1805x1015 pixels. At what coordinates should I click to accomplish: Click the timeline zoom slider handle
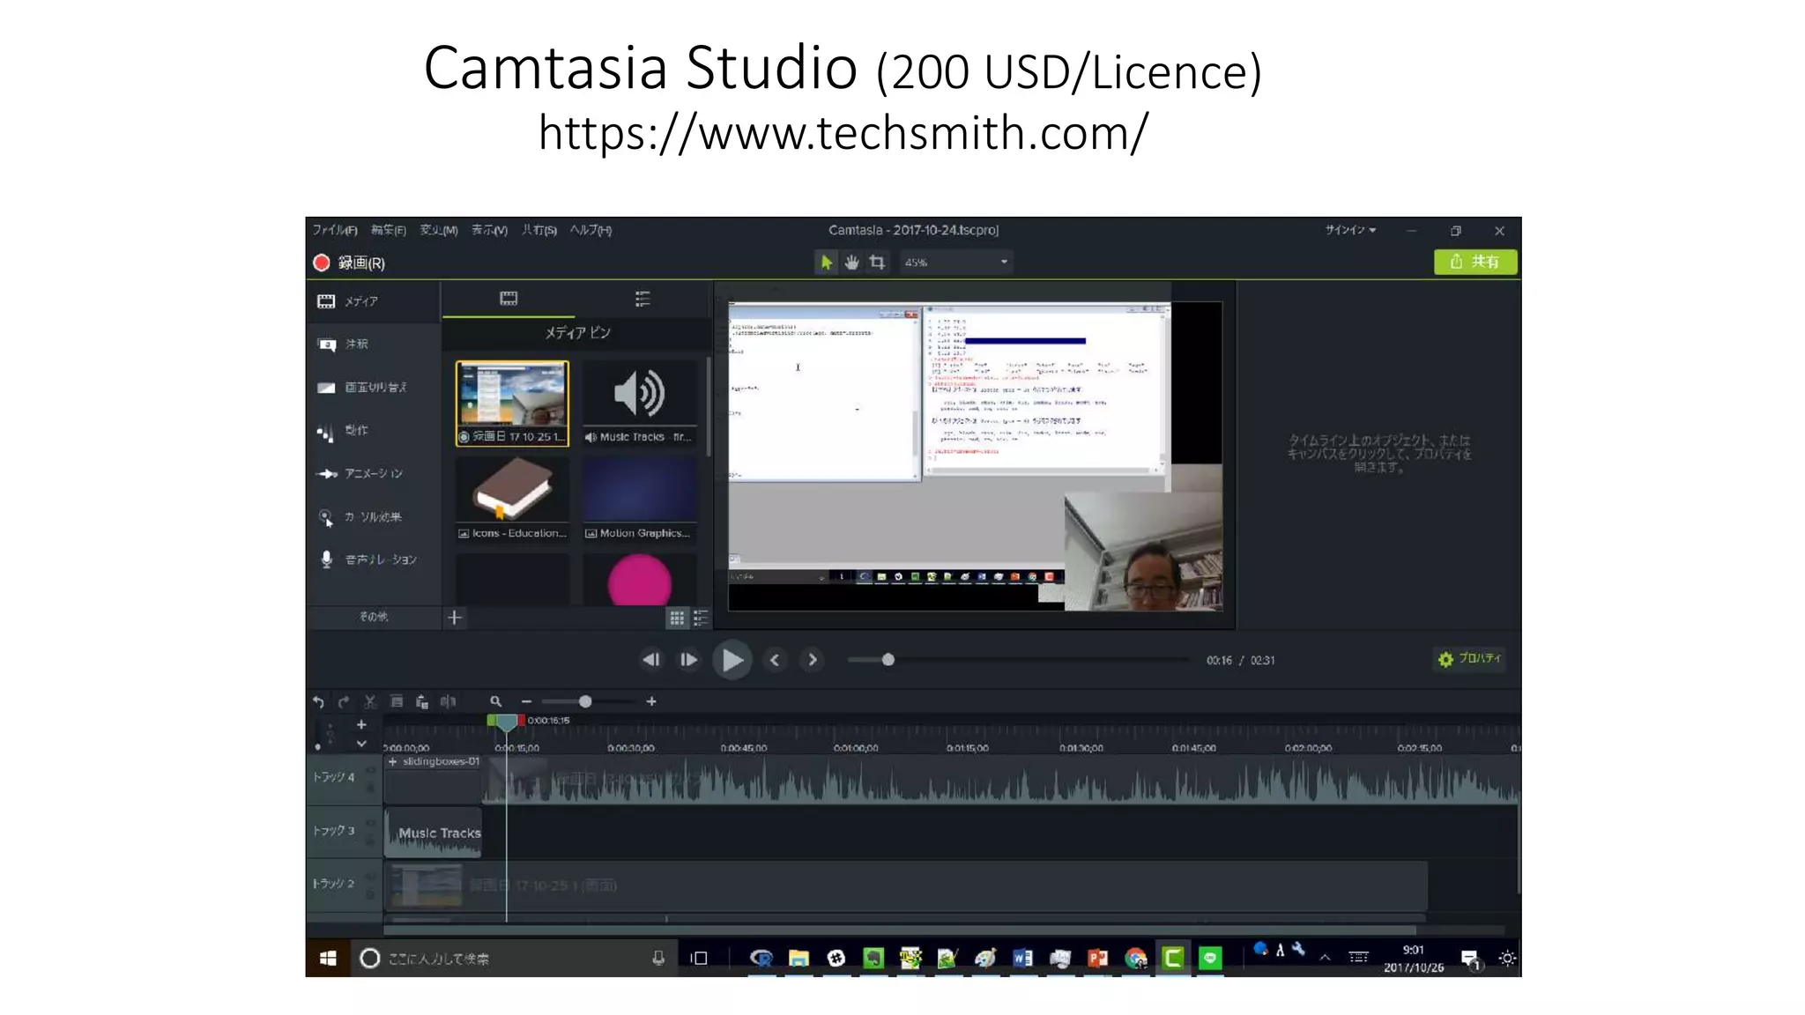(585, 702)
